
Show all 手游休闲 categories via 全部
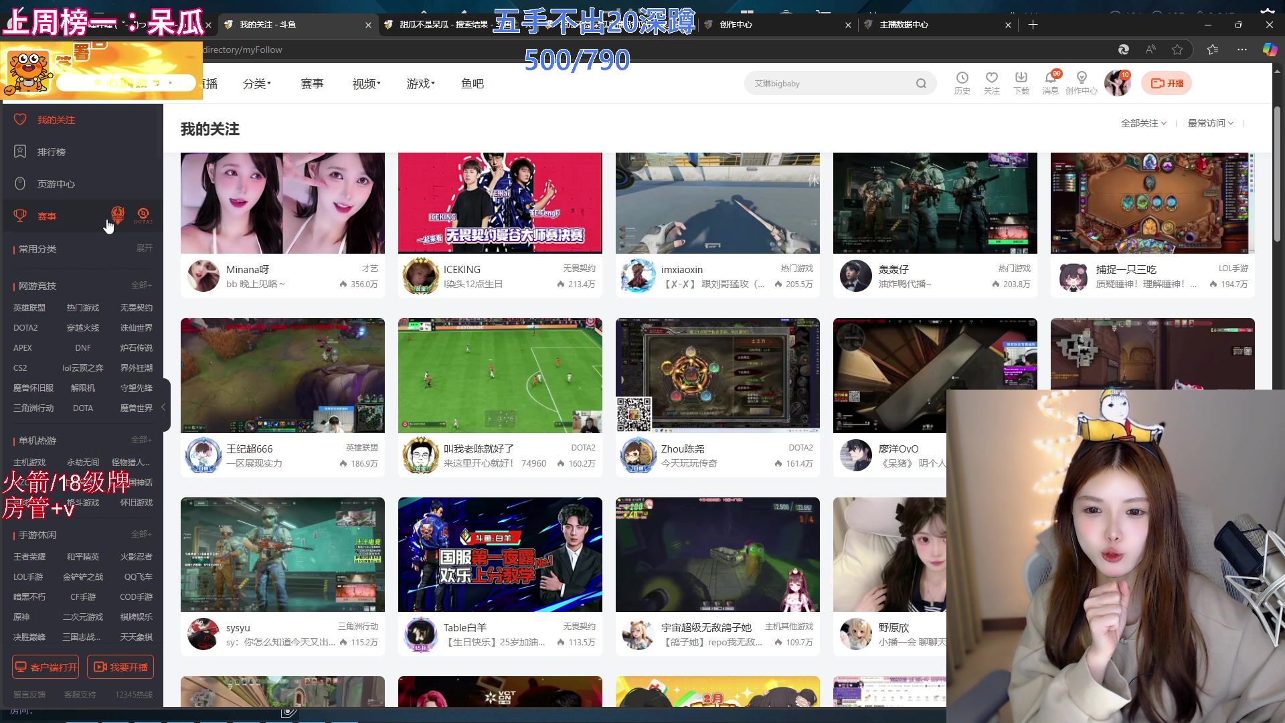tap(141, 534)
